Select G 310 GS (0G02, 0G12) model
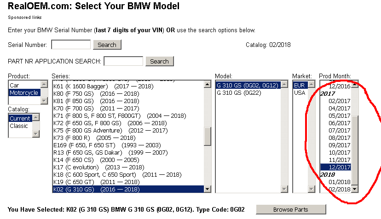Viewport: 381px width, 219px height. [248, 85]
